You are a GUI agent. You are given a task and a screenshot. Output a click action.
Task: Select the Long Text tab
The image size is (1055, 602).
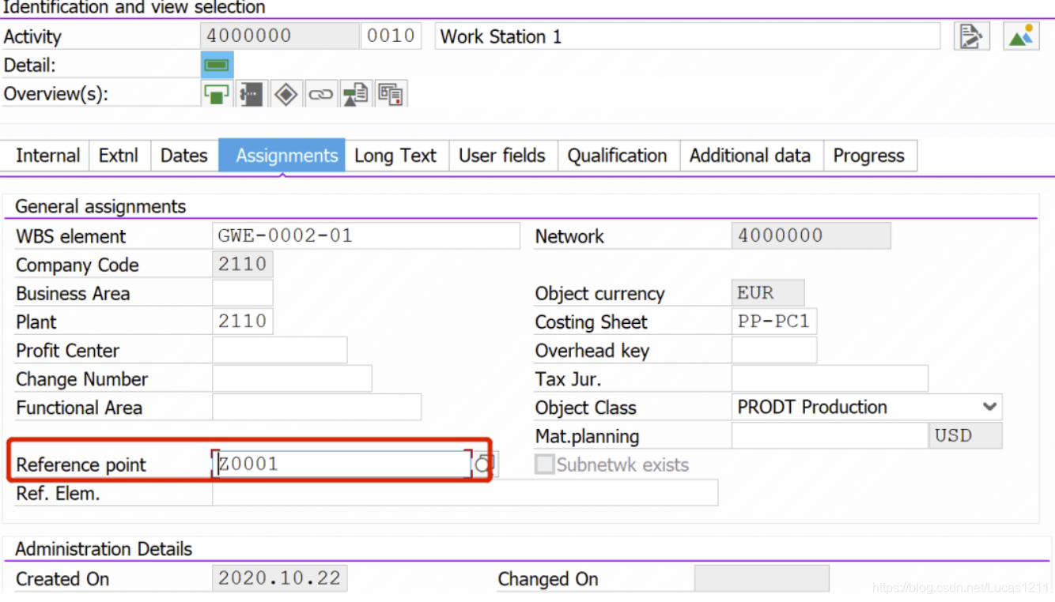point(395,156)
